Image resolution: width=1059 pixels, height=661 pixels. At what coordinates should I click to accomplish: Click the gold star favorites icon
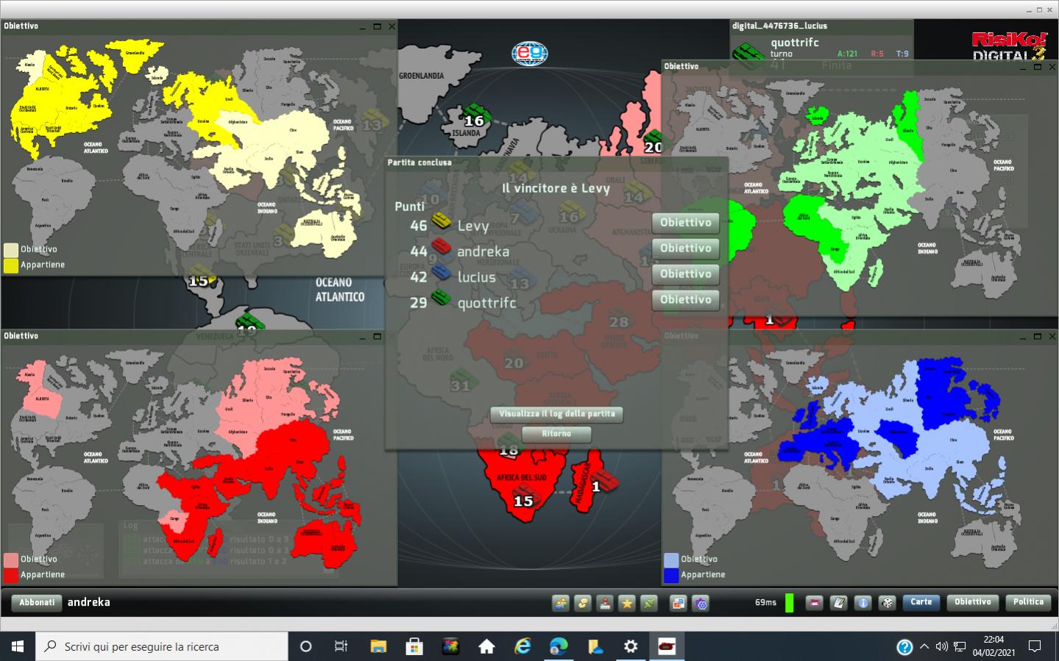(x=627, y=604)
